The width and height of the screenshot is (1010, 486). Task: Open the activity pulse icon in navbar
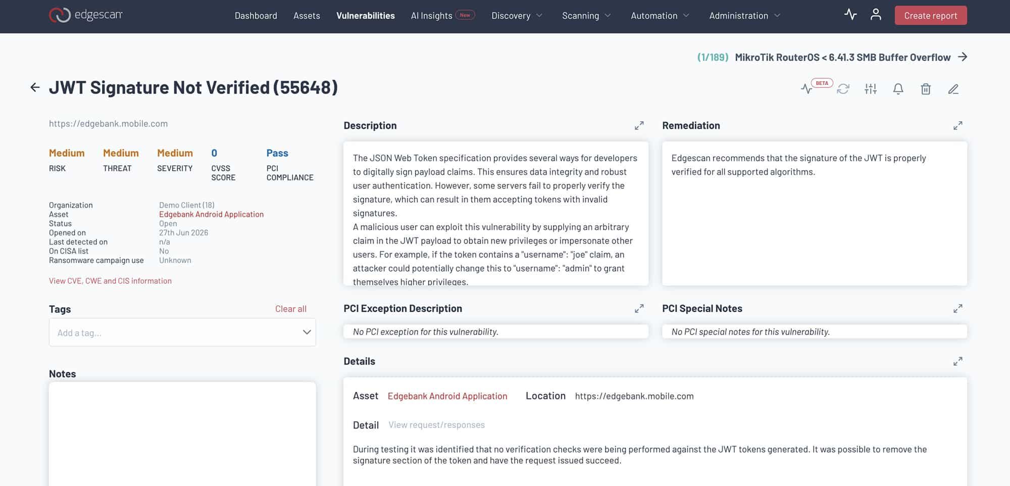850,15
